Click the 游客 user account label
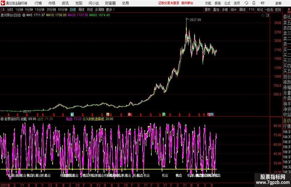The height and width of the screenshot is (187, 291). coord(278,3)
